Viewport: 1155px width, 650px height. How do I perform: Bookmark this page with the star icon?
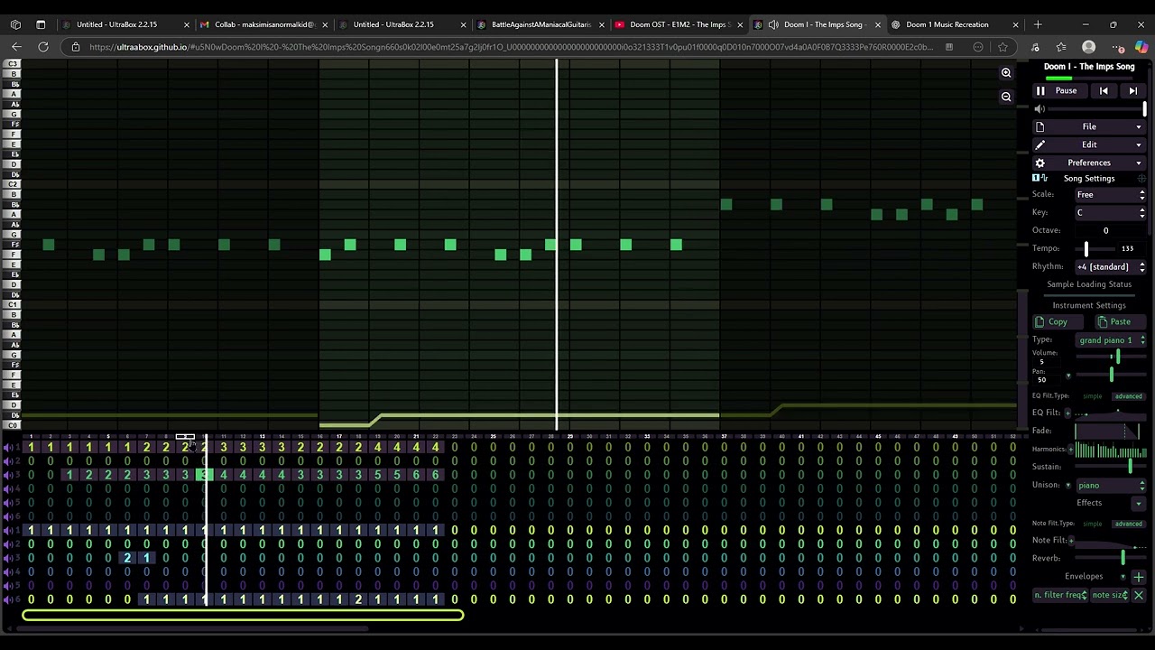point(1003,47)
